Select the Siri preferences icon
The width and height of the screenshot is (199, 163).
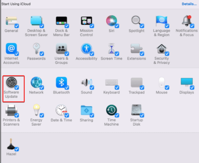[112, 21]
